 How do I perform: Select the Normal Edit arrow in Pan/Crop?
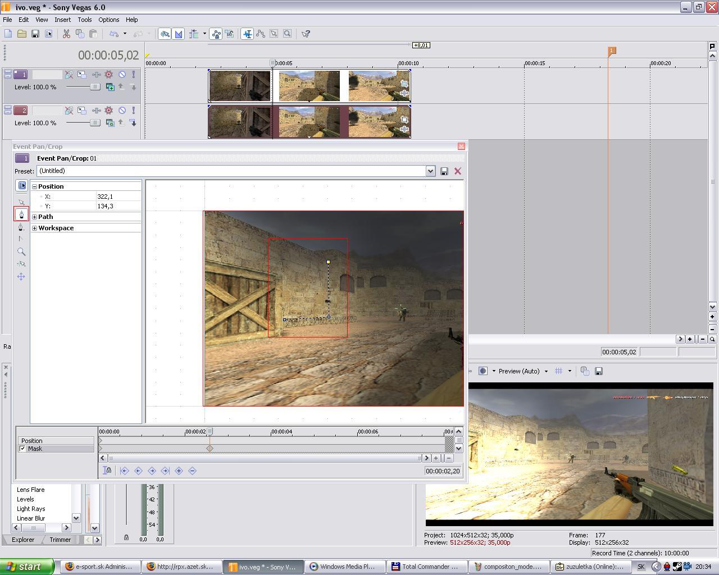click(21, 202)
